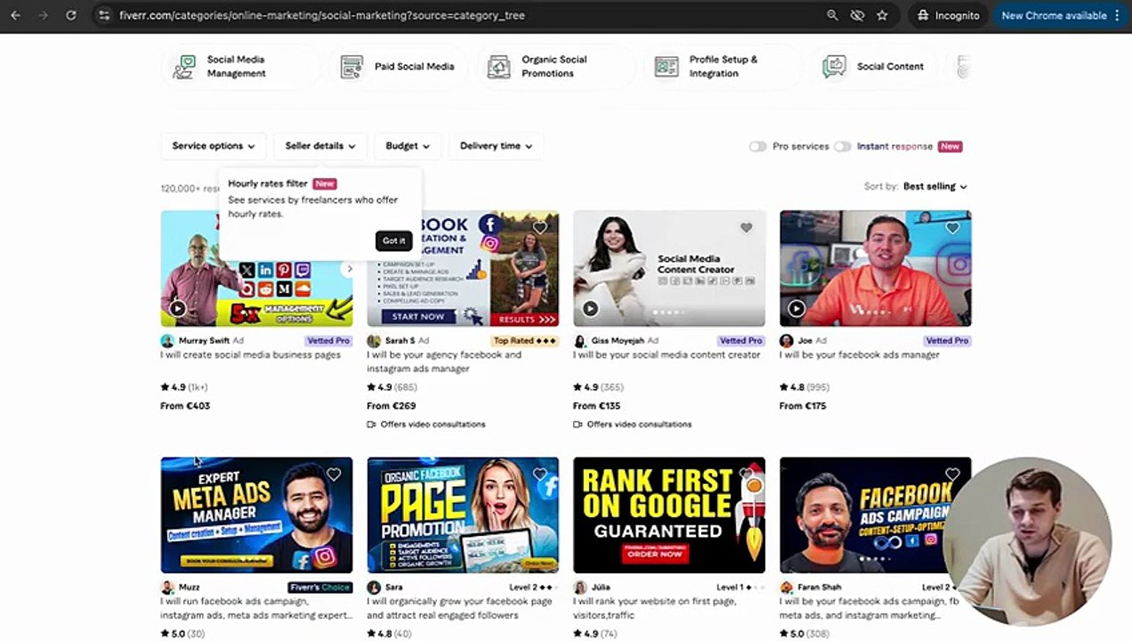Viewport: 1132px width, 641px height.
Task: Click Top Rated badge on Sarah S gig
Action: (524, 341)
